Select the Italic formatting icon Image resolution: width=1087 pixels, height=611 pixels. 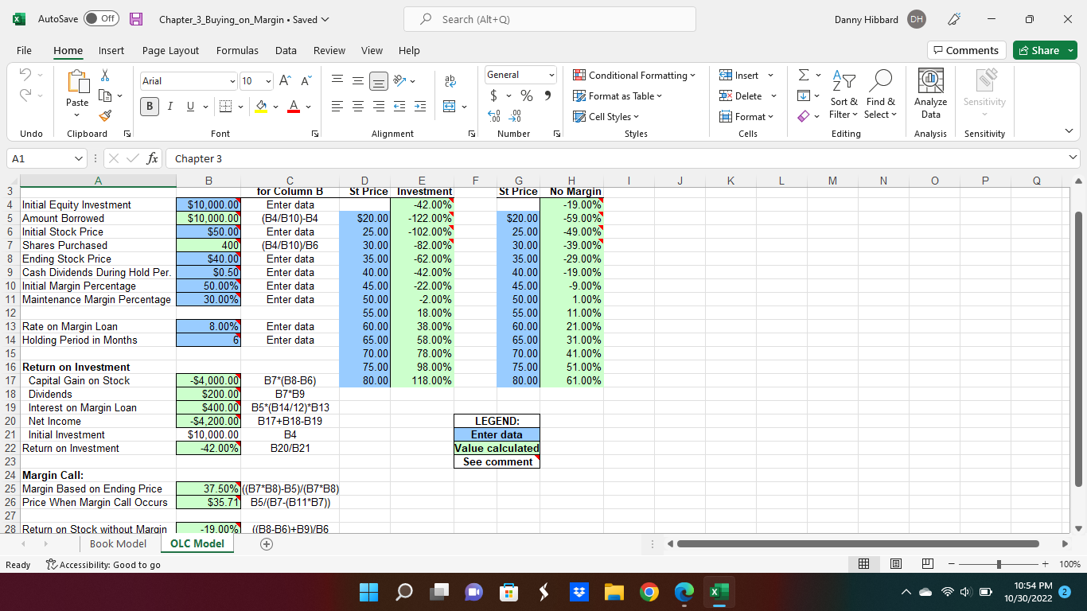168,106
